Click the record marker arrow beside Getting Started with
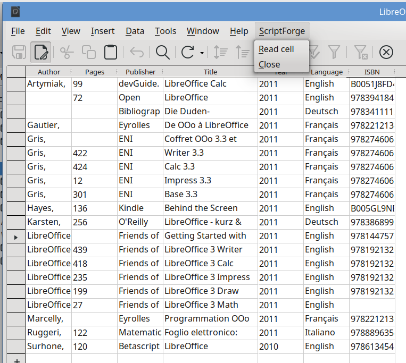 point(16,238)
